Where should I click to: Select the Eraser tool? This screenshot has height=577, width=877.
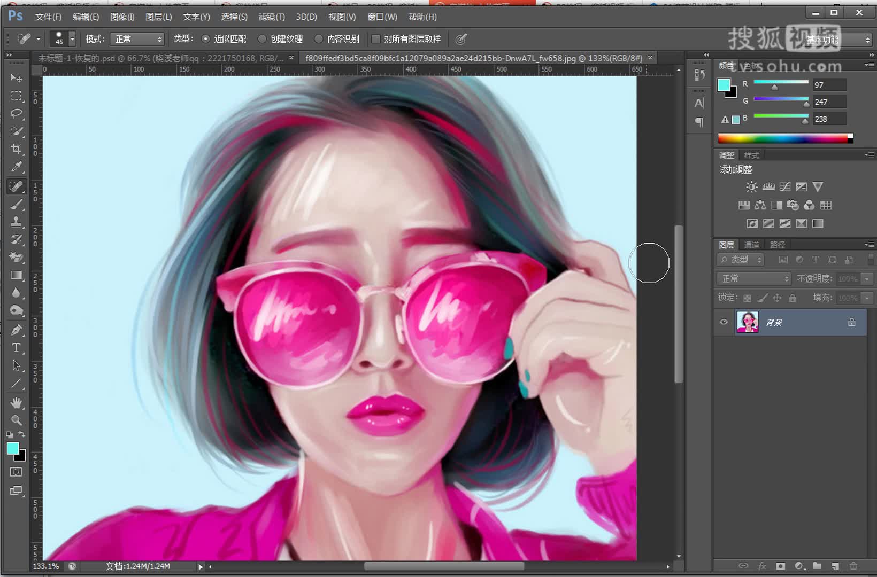pos(16,257)
